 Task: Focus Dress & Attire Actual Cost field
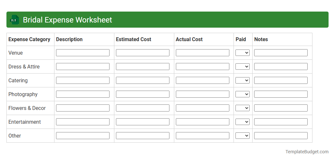[x=203, y=67]
